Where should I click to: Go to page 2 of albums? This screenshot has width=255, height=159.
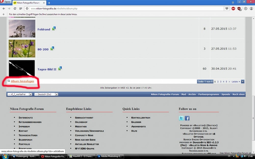pyautogui.click(x=218, y=82)
